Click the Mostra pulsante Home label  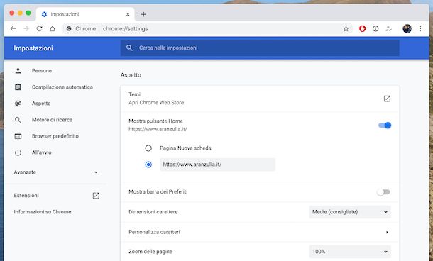(x=155, y=121)
